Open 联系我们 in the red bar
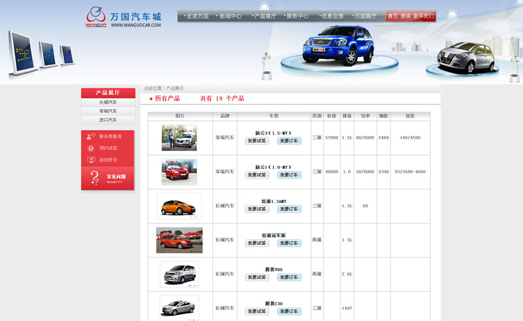 424,16
